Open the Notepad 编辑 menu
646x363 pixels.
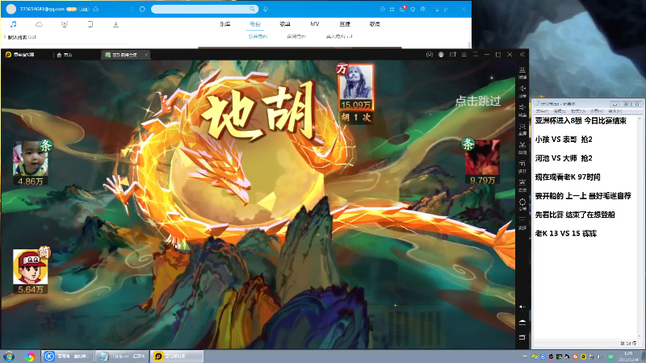[x=560, y=111]
